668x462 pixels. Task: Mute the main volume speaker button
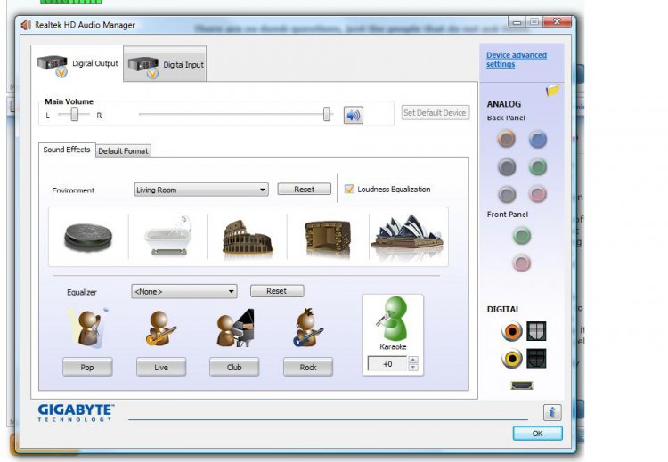click(354, 115)
